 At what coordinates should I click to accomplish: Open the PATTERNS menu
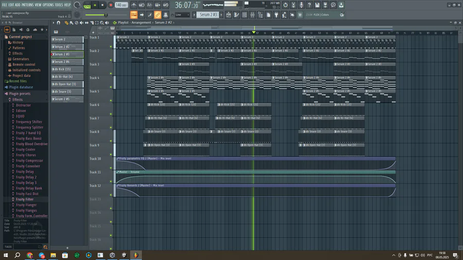coord(27,5)
